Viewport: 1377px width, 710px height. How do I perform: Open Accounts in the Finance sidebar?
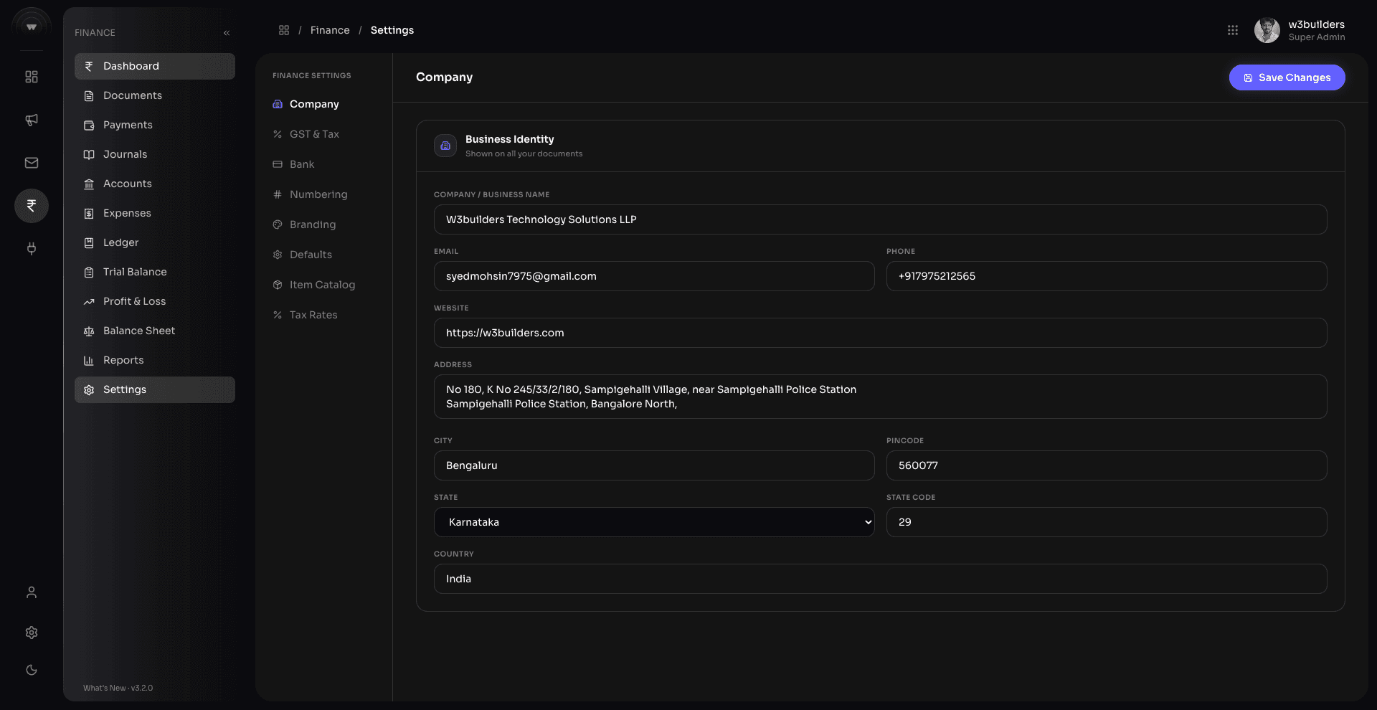(155, 184)
